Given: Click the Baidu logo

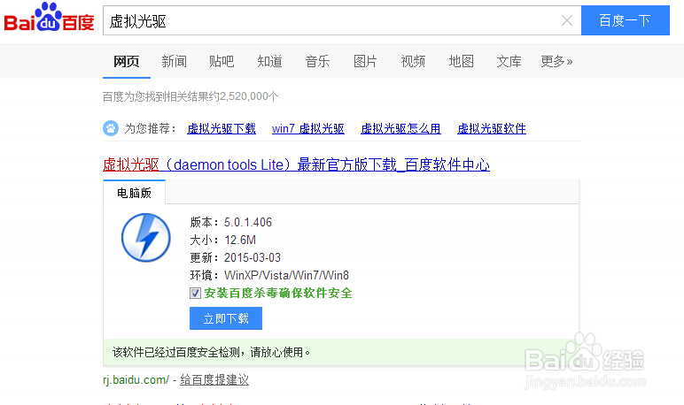Looking at the screenshot, I should (x=49, y=18).
